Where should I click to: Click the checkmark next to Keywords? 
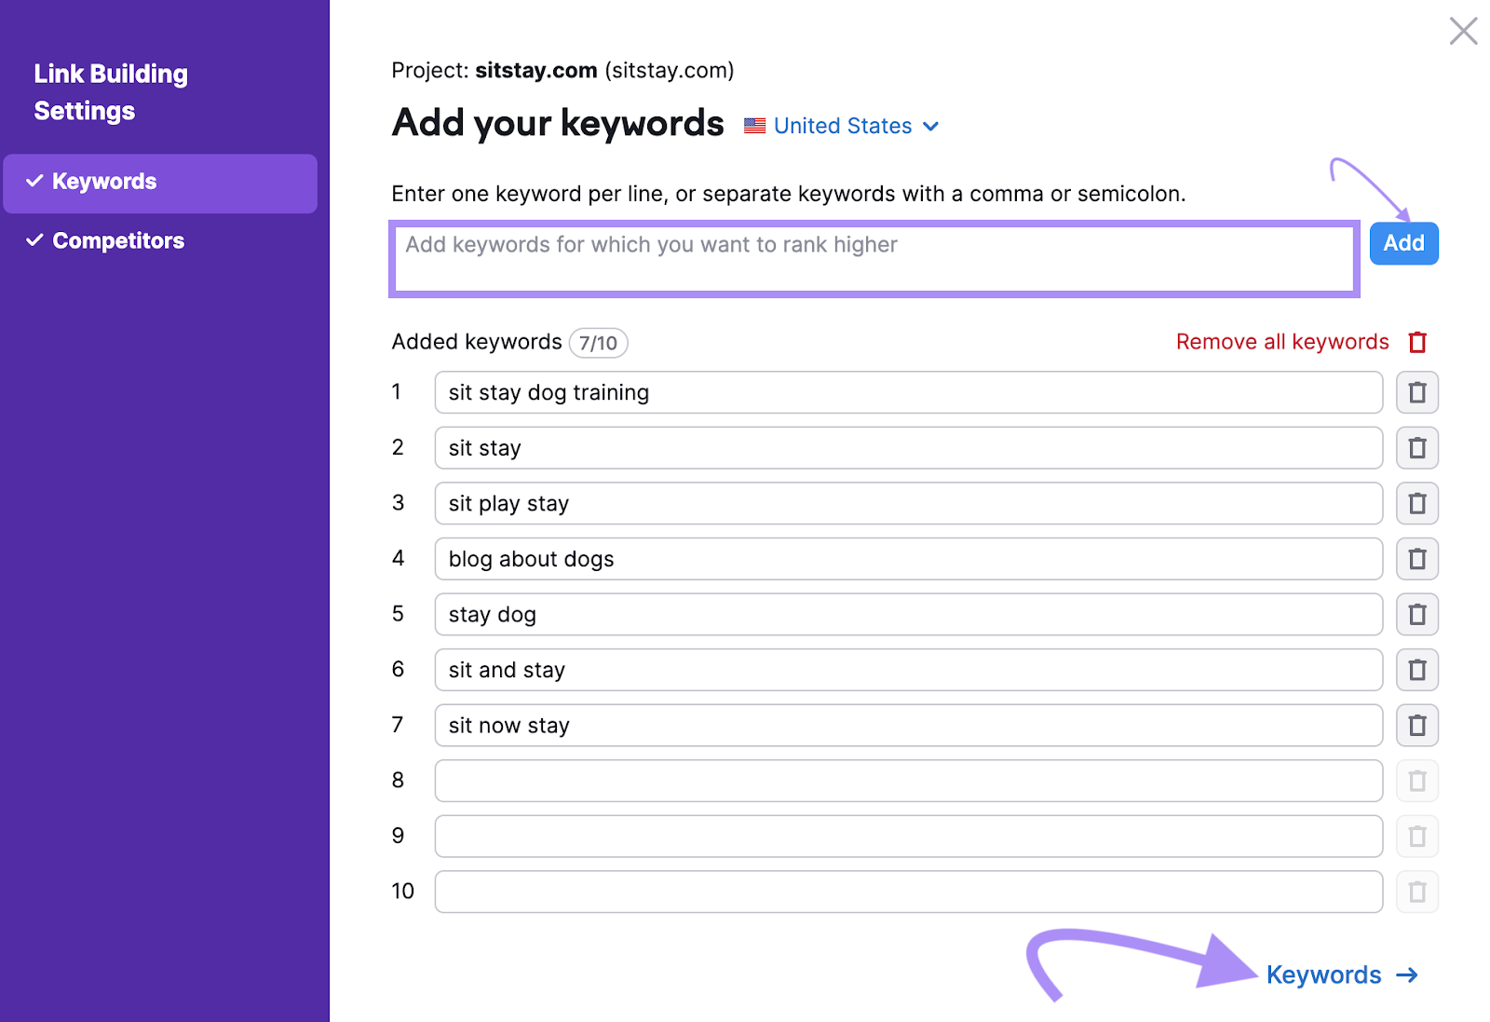[34, 181]
